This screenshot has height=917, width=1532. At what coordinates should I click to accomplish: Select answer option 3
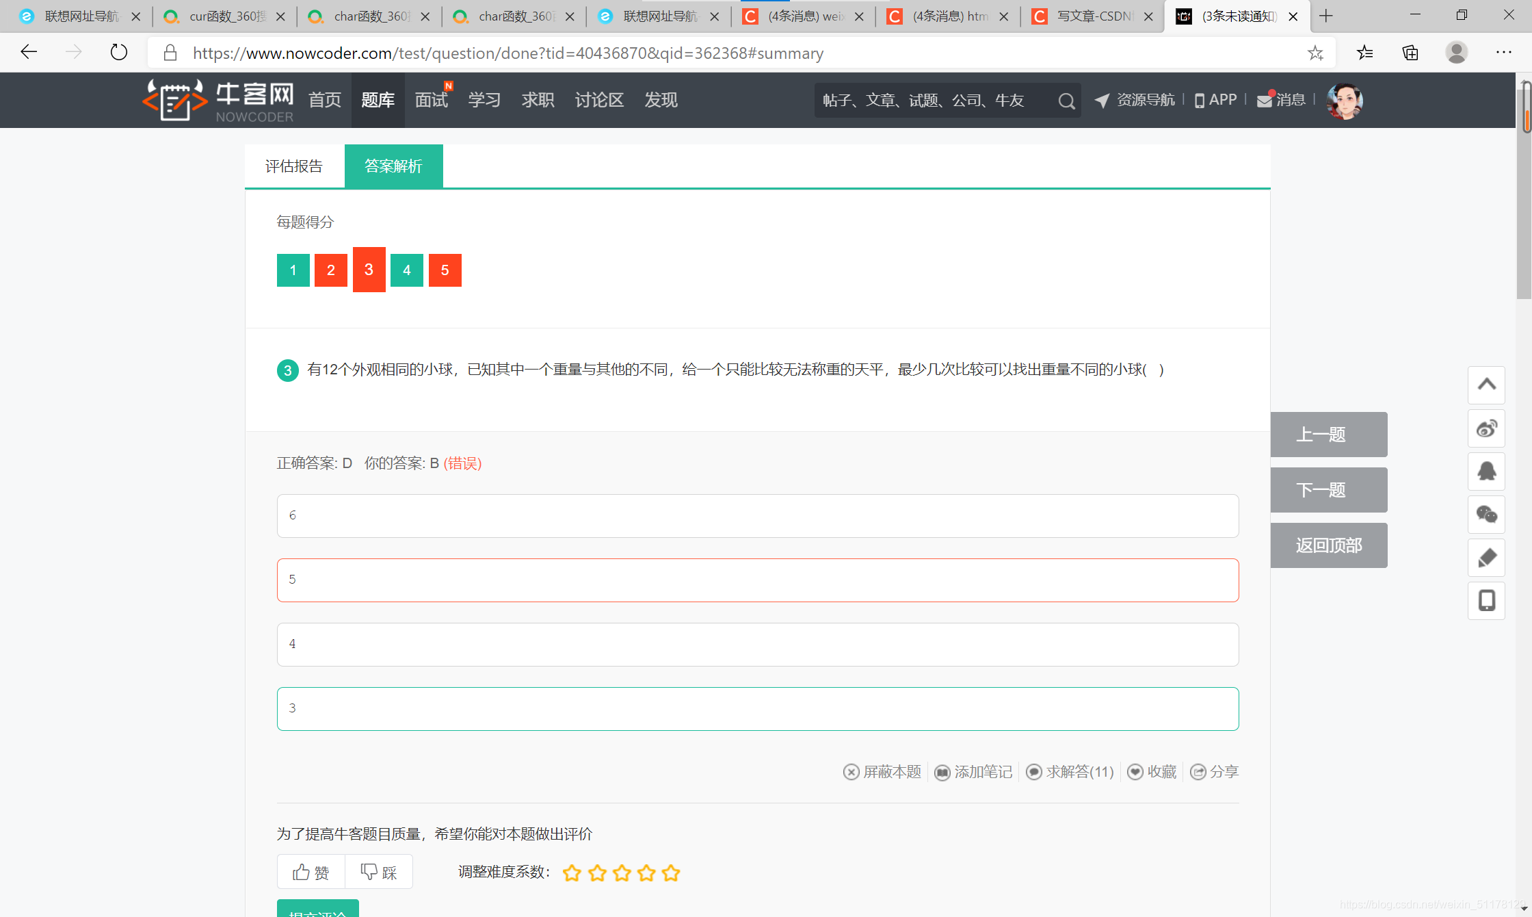(x=758, y=709)
